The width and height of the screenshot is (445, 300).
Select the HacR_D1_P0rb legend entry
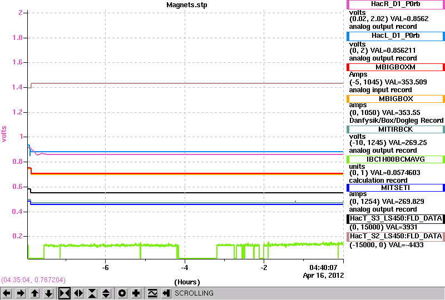(395, 4)
